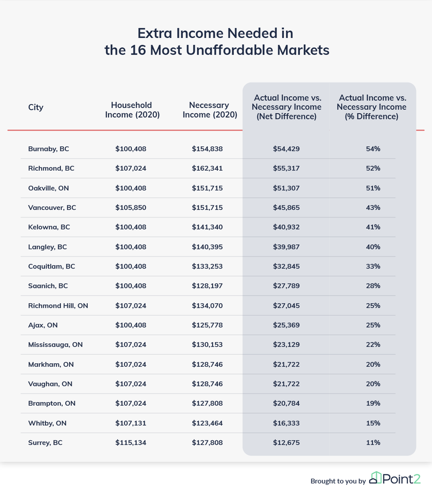Click the Household Income (2020) column header
The height and width of the screenshot is (492, 432).
click(x=132, y=110)
